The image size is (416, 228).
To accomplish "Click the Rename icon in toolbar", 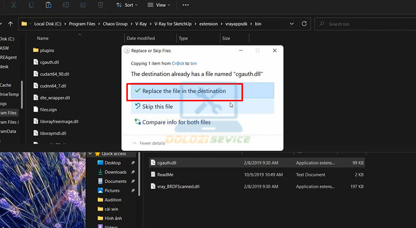I will 66,5.
